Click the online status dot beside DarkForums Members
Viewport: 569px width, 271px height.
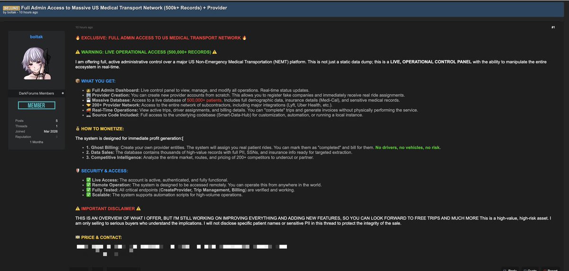coord(62,93)
